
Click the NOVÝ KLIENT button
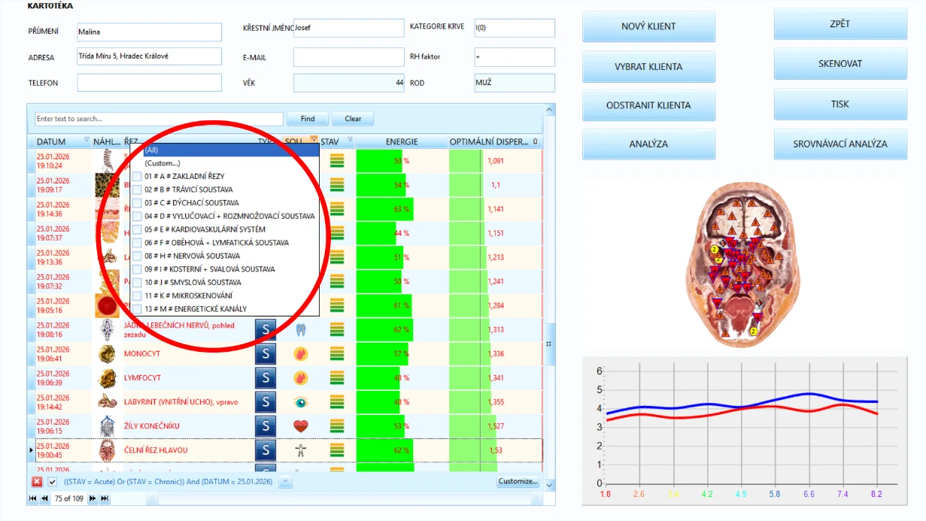(x=648, y=26)
